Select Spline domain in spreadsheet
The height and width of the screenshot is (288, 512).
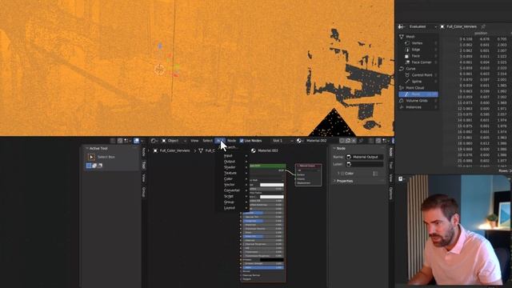click(x=416, y=82)
